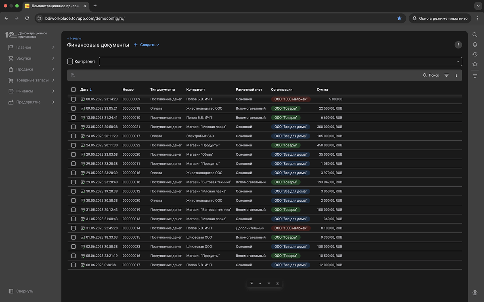Sort by Контрагент column header
Screen dimensions: 484x302
(x=195, y=90)
